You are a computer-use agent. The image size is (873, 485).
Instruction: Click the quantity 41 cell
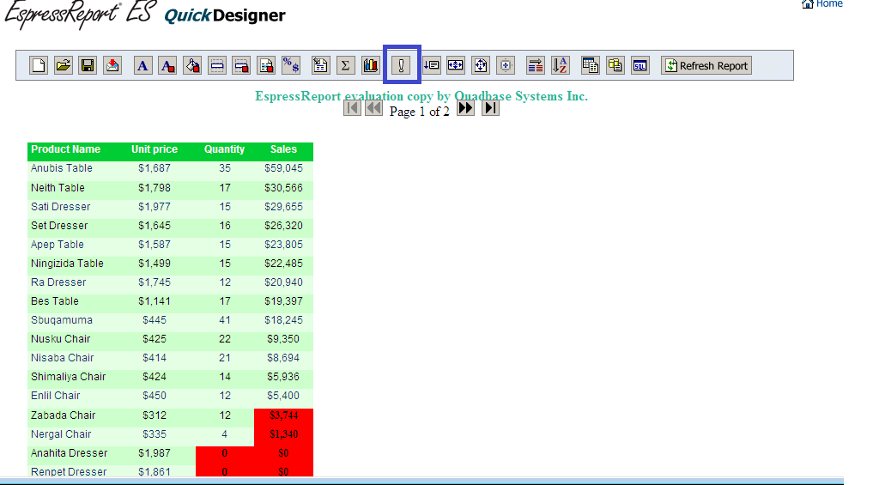click(x=224, y=321)
